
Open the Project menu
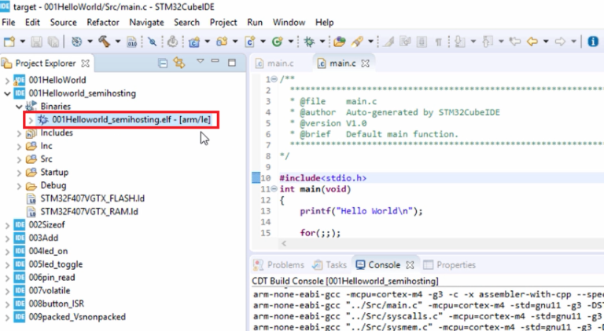click(223, 22)
